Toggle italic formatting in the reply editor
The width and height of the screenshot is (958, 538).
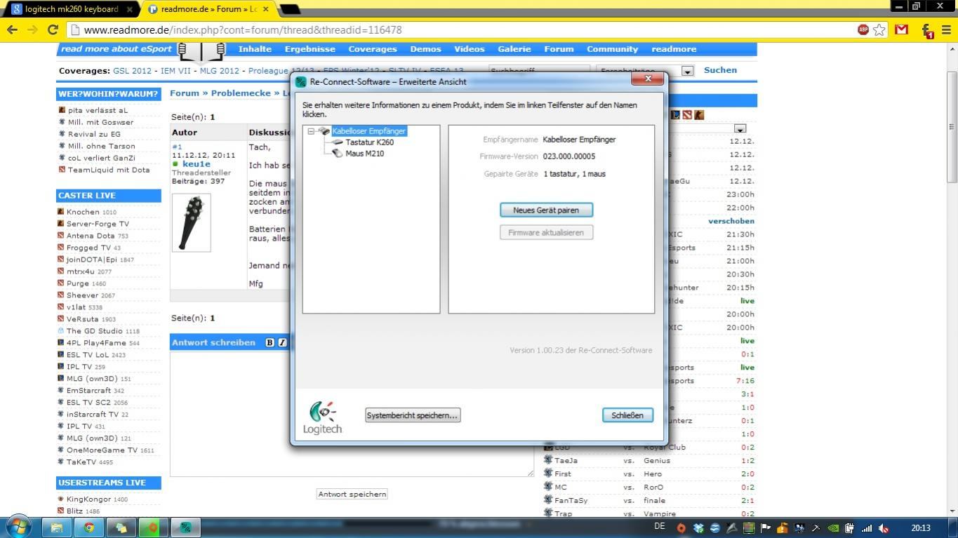pos(282,342)
